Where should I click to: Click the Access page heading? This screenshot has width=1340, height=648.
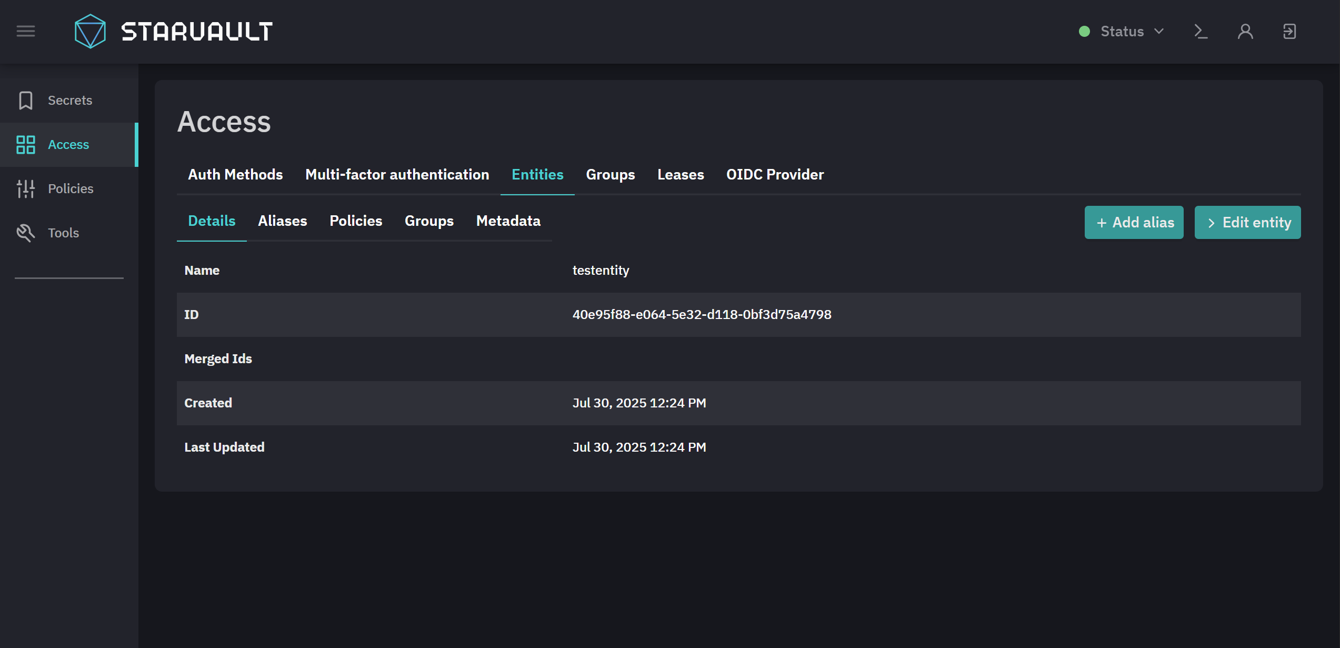point(224,122)
